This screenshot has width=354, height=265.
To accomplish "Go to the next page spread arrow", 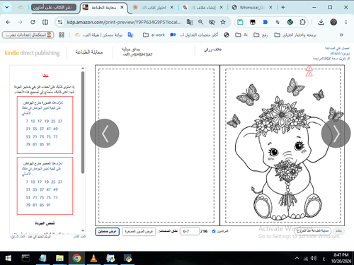I will 336,134.
